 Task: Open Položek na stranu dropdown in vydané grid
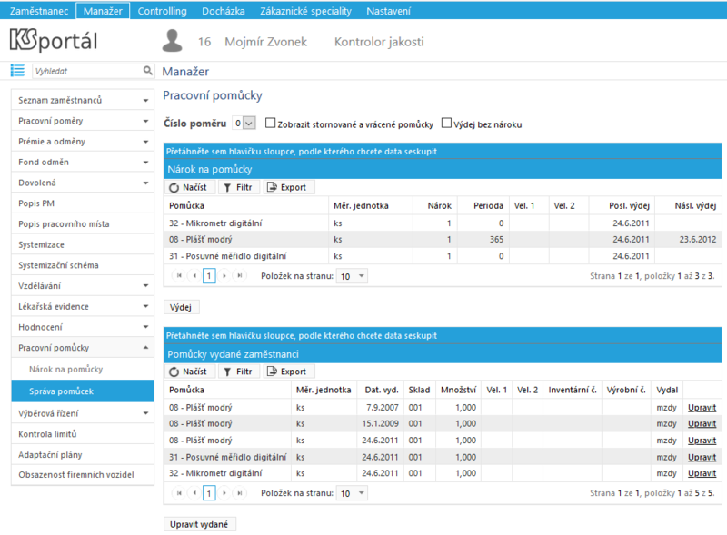click(352, 493)
